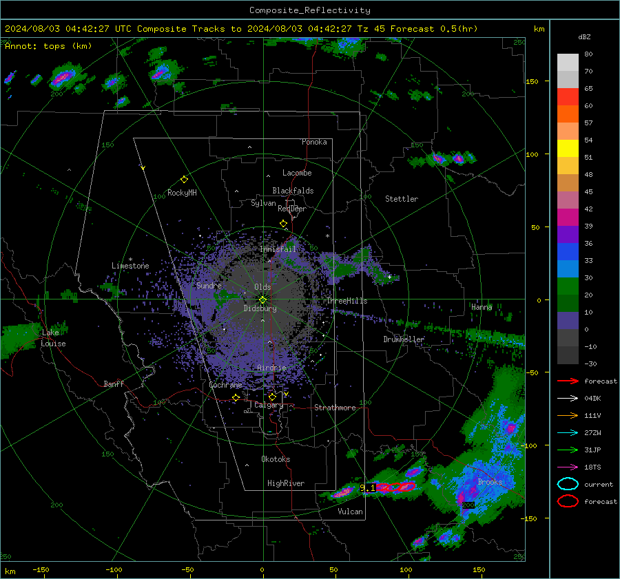
Task: Click the green 31JP arrow legend icon
Action: click(x=568, y=450)
